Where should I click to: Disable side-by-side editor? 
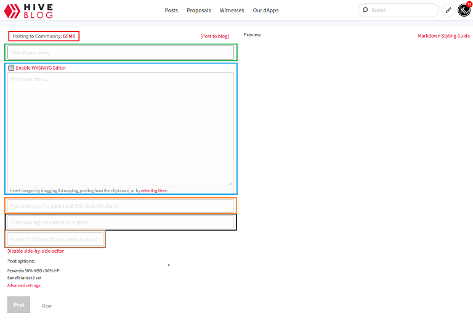pyautogui.click(x=36, y=251)
